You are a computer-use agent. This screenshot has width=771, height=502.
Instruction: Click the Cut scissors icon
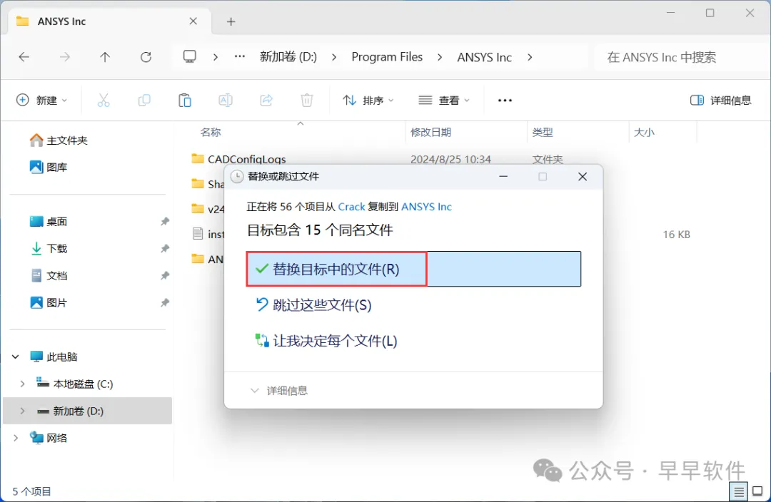pos(104,101)
